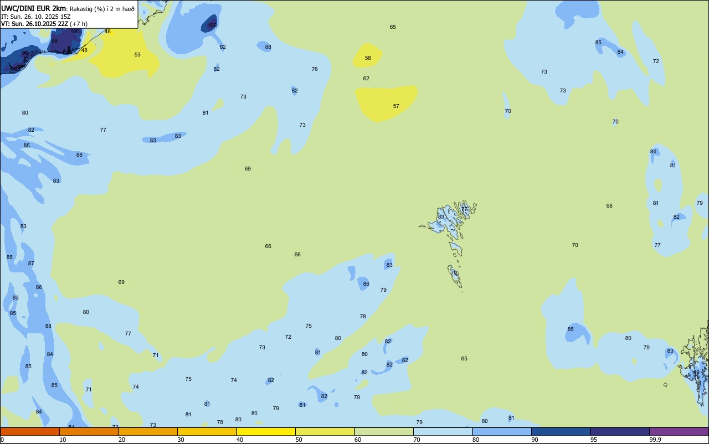
Task: Click the "40" legend tick label
Action: pyautogui.click(x=240, y=440)
